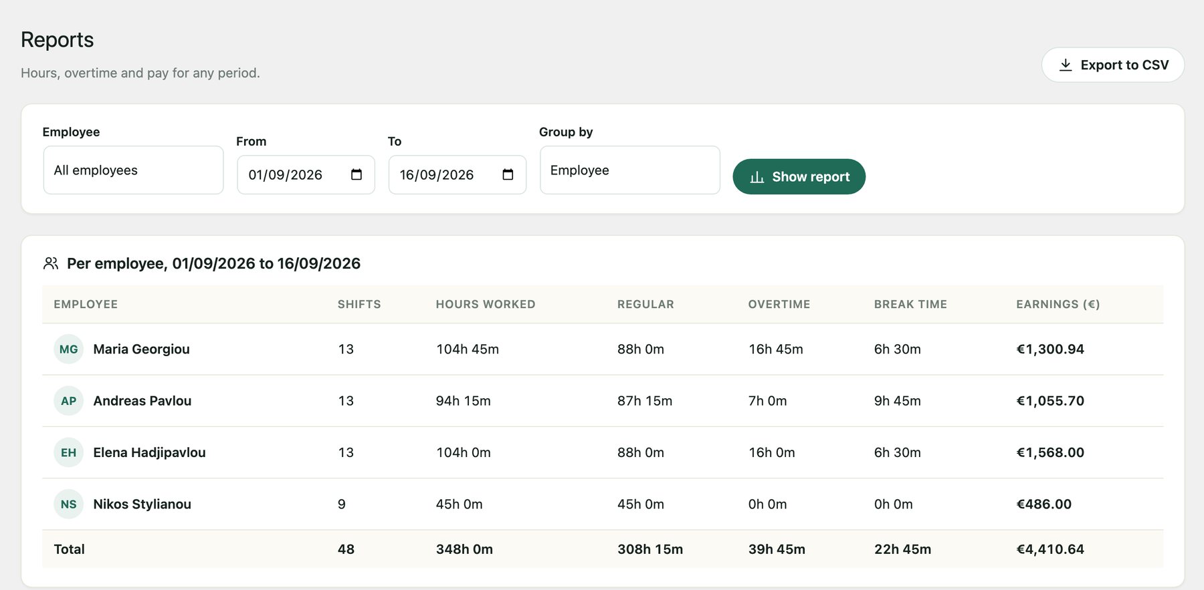Viewport: 1204px width, 590px height.
Task: Click the total hours worked 348h 0m
Action: [x=464, y=549]
